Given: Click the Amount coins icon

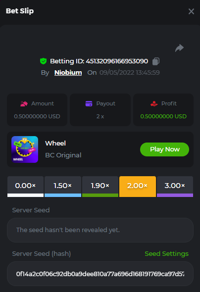Looking at the screenshot, I should click(24, 103).
